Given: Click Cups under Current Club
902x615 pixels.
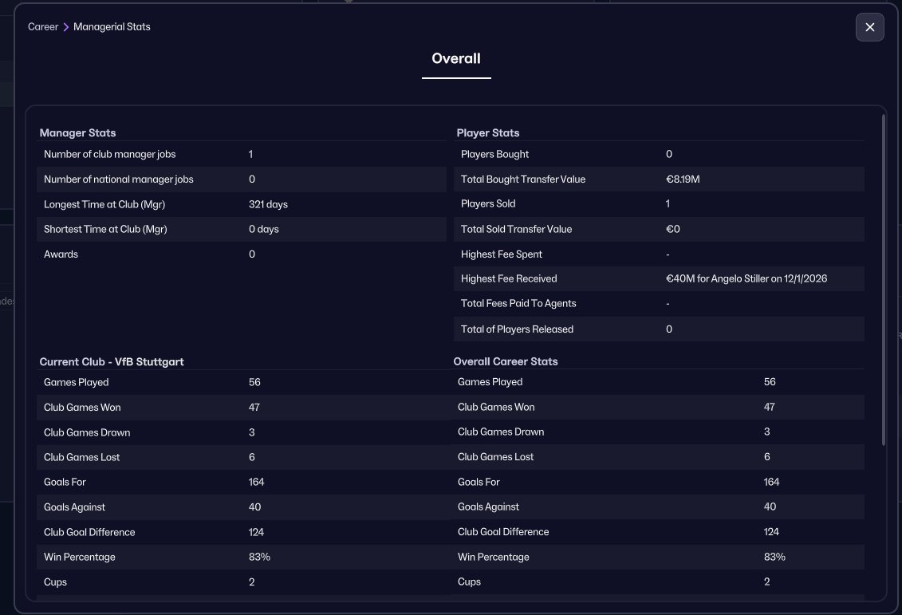Looking at the screenshot, I should click(x=55, y=582).
